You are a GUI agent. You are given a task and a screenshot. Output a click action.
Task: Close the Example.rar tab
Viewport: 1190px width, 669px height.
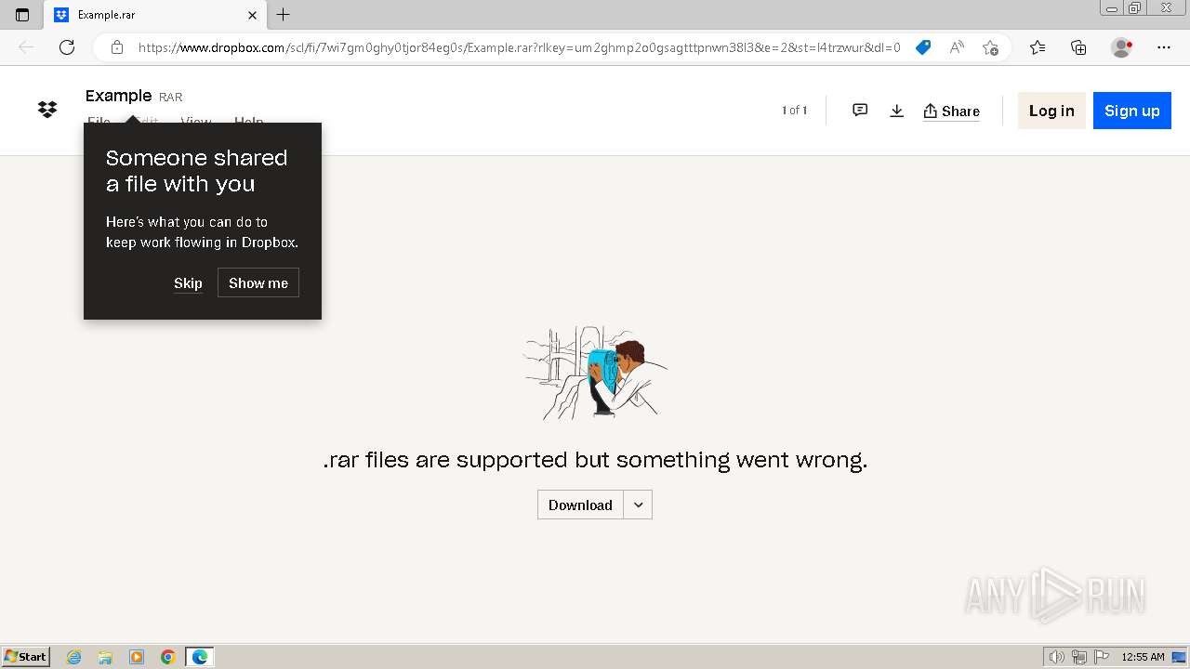click(x=252, y=15)
